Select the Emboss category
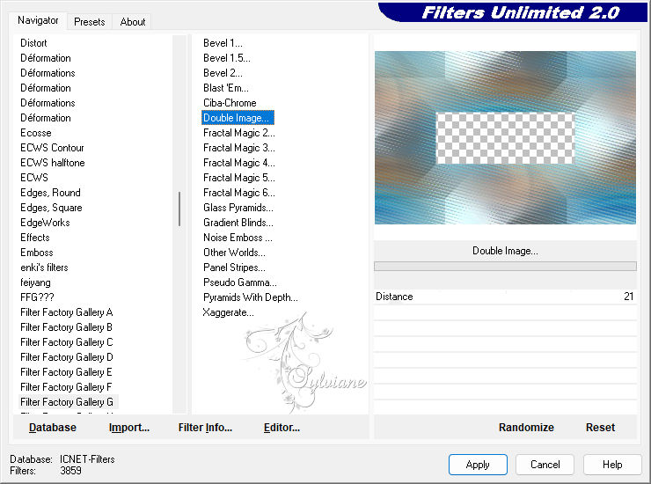The image size is (651, 484). coord(37,253)
